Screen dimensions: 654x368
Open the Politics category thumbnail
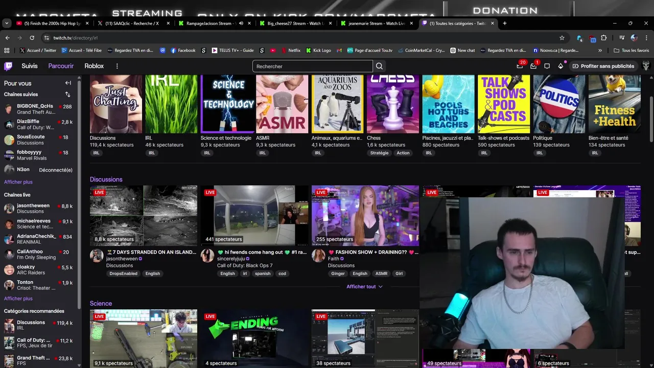[x=559, y=104]
